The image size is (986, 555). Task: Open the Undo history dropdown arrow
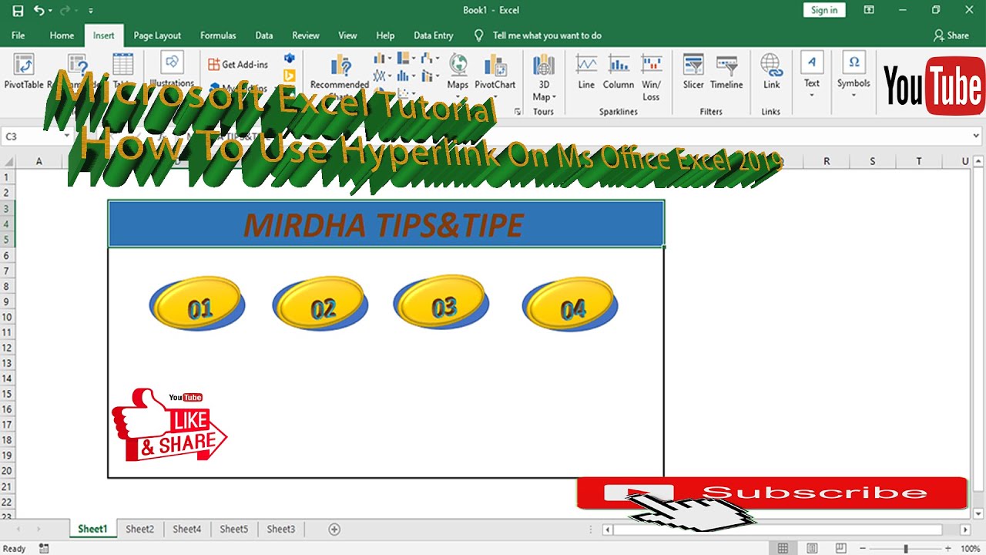tap(51, 11)
